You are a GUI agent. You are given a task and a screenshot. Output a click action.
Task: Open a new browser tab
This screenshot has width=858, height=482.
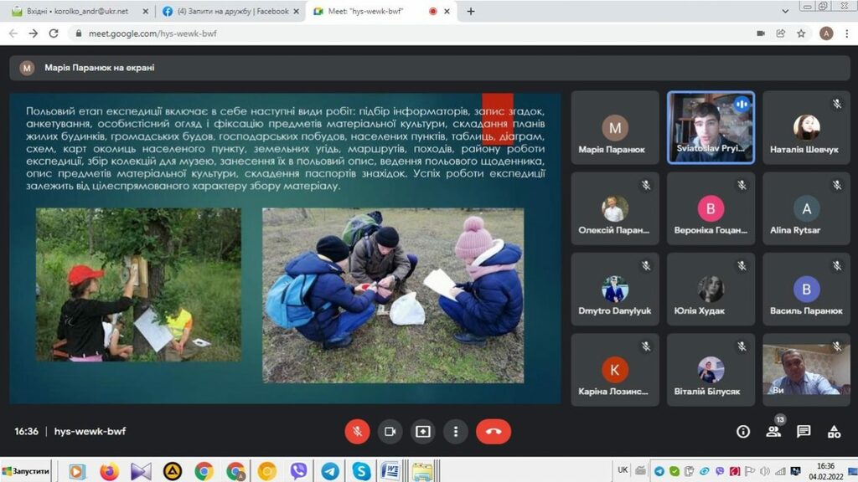click(x=471, y=12)
